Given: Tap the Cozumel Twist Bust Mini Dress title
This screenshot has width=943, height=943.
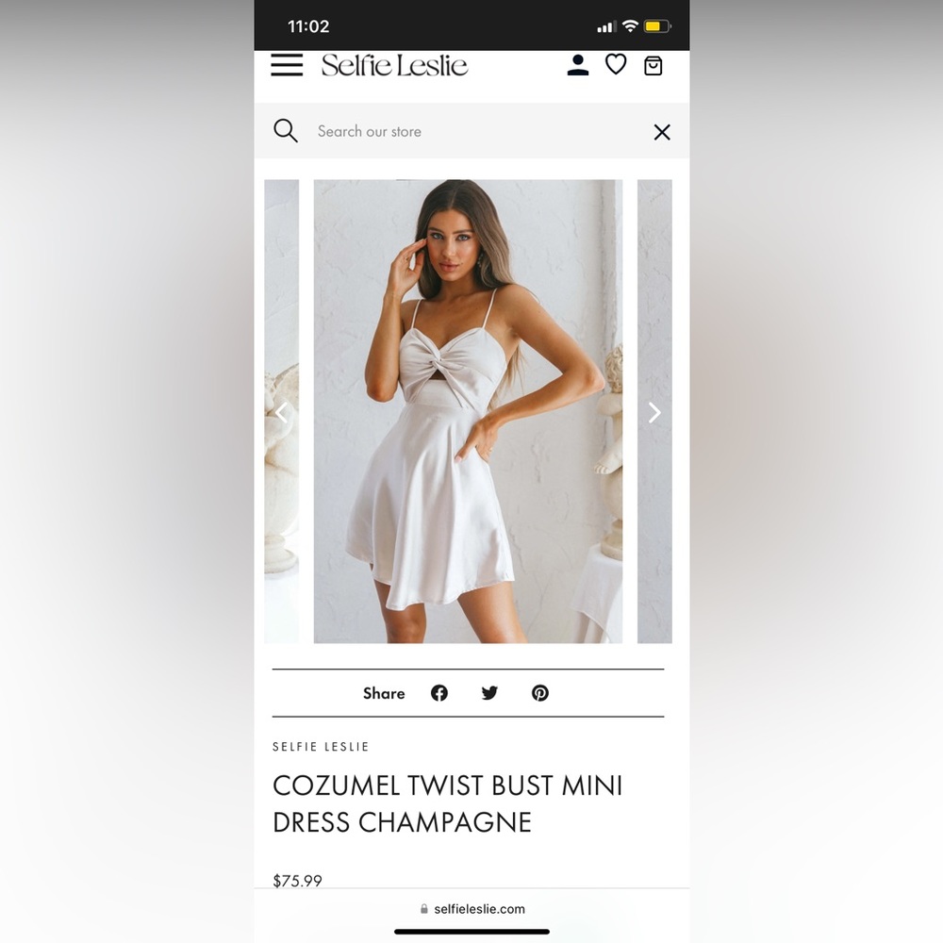Looking at the screenshot, I should pos(447,803).
